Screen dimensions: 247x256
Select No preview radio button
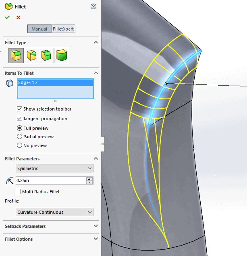(19, 145)
